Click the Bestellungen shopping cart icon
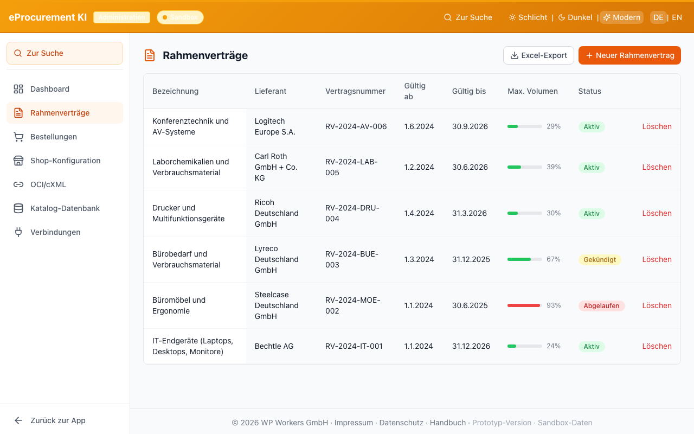The height and width of the screenshot is (434, 694). [18, 137]
